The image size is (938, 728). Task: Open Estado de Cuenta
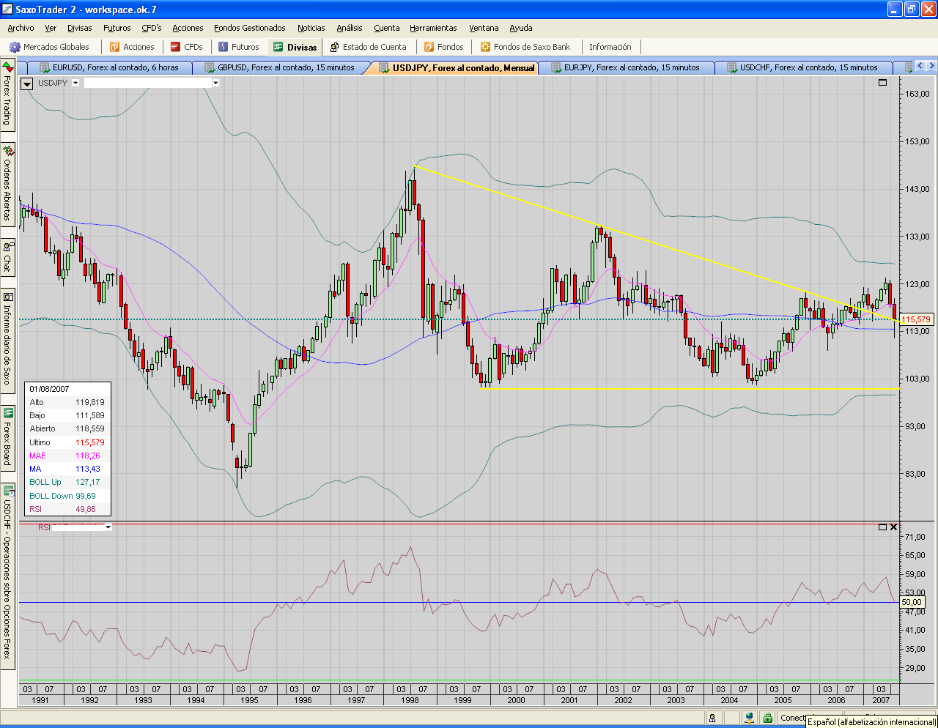click(x=368, y=47)
